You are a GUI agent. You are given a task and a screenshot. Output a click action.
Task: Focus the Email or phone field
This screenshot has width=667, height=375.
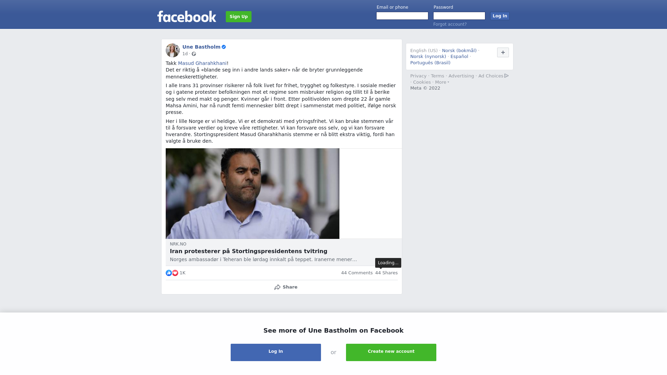click(x=402, y=16)
